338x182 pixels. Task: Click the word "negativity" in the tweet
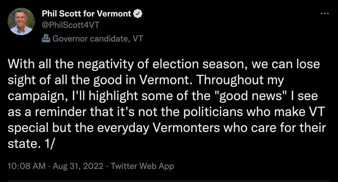(92, 65)
